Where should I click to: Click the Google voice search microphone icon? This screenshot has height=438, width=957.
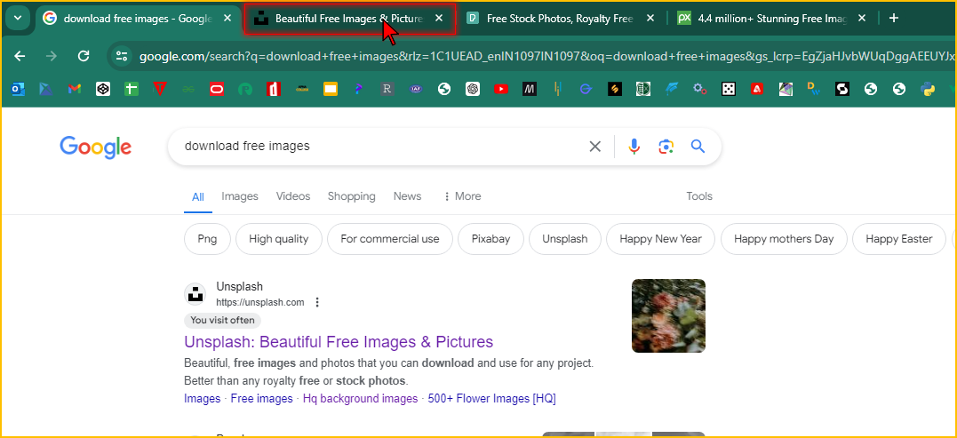point(634,147)
